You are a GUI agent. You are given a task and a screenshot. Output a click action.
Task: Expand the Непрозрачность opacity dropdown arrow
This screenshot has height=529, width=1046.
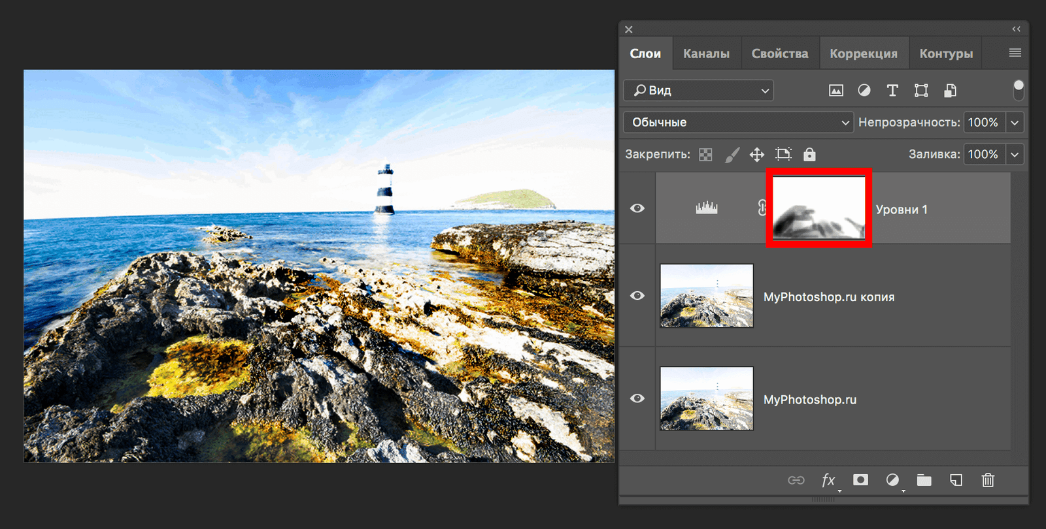[1015, 122]
